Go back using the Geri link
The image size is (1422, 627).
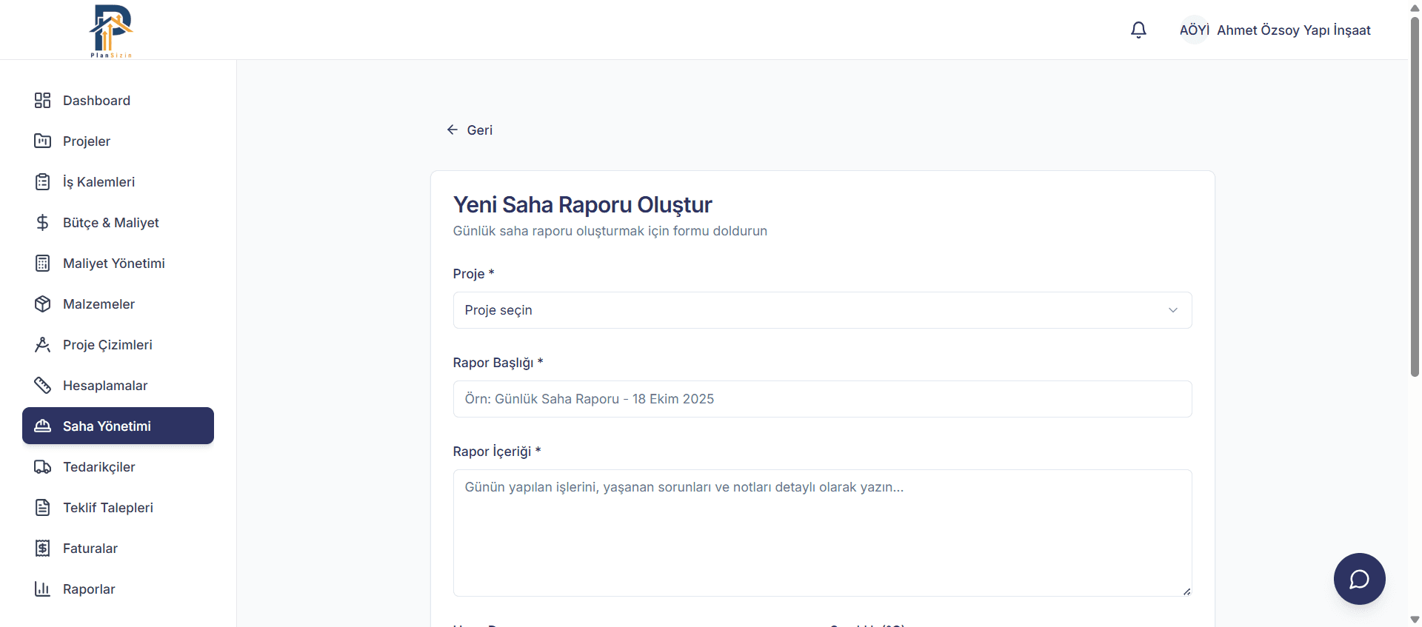(x=470, y=130)
